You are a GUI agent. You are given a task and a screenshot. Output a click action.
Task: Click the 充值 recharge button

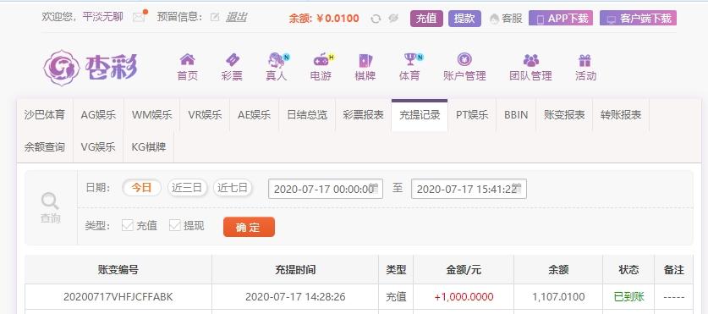426,19
